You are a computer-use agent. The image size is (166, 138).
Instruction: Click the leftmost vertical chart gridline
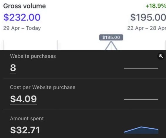tap(4, 45)
